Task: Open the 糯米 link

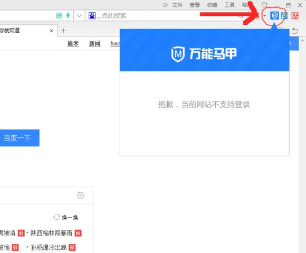Action: coord(73,43)
